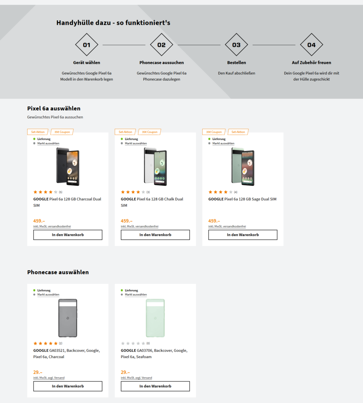
Task: Open the Pixel 6a Chalk phone image
Action: 155,166
